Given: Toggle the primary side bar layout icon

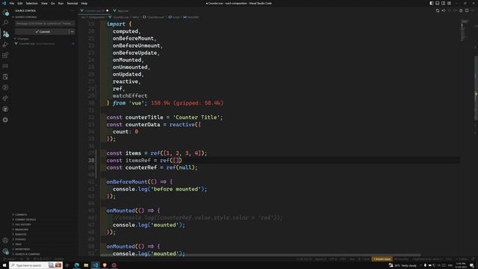Looking at the screenshot, I should 432,3.
